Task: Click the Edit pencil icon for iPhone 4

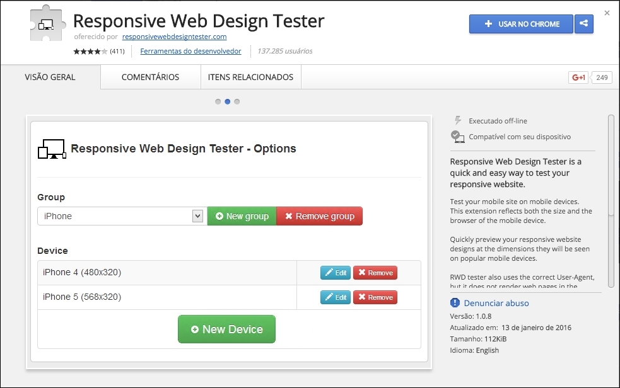Action: (327, 272)
